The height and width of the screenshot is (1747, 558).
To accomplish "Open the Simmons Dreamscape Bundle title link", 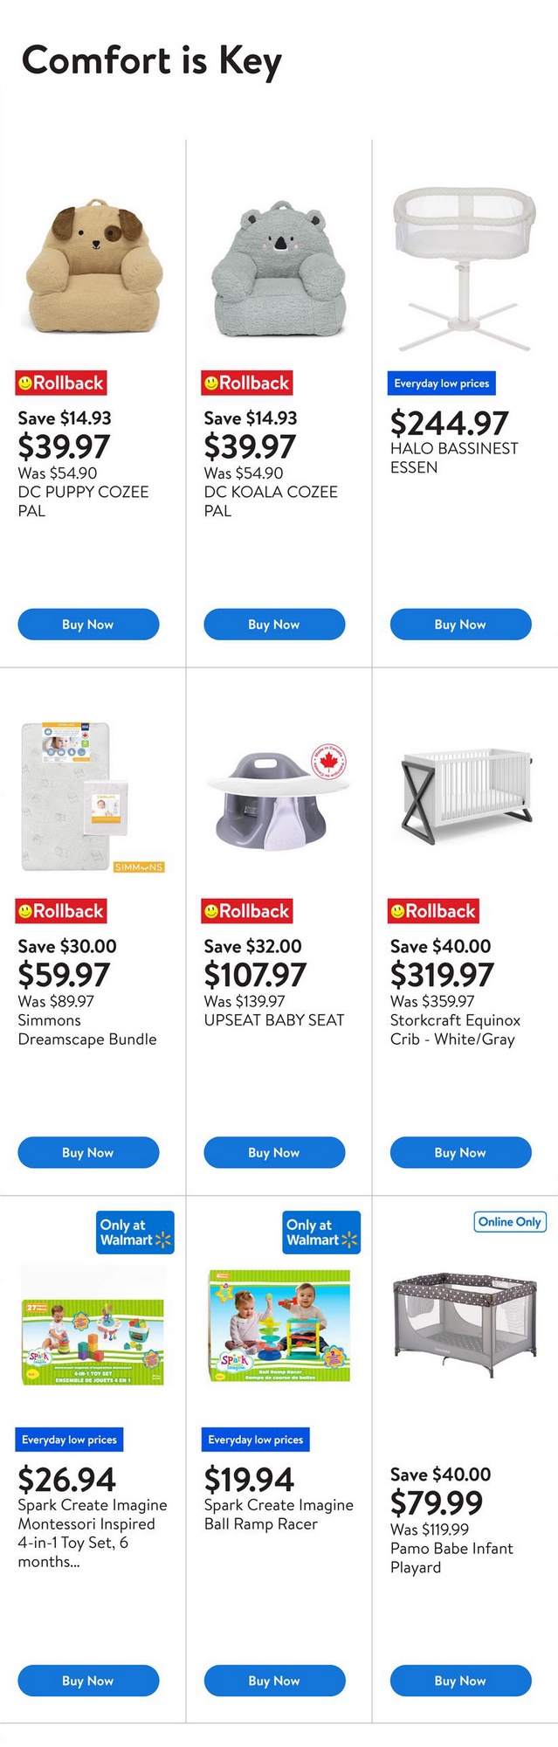I will click(87, 1030).
